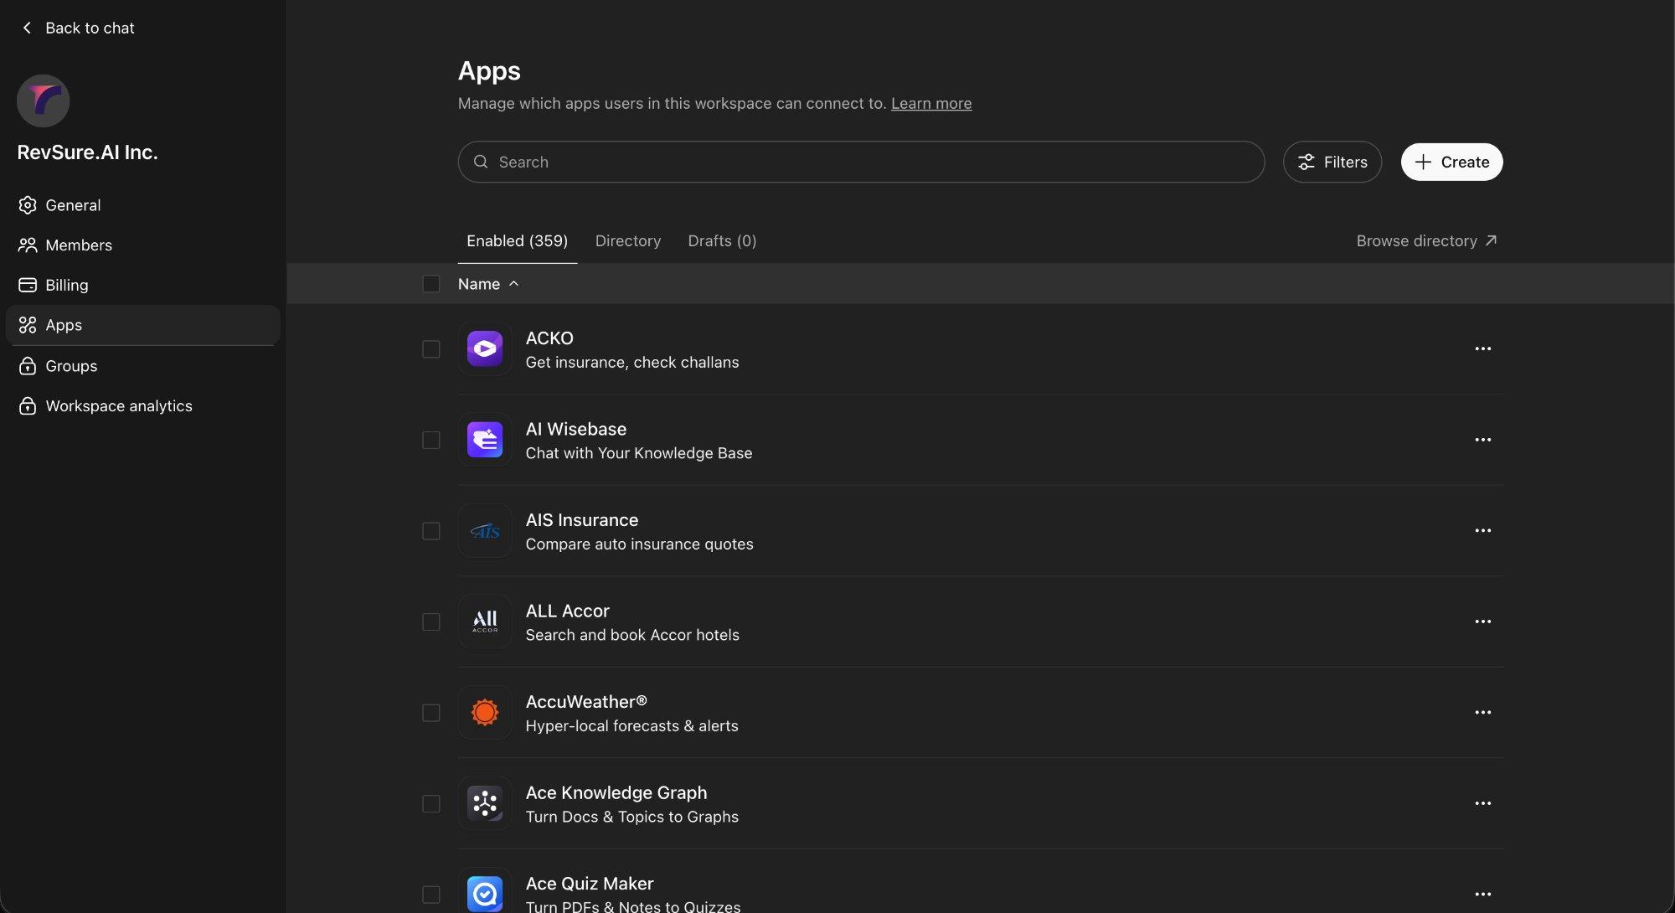Click the Apps sidebar icon

click(28, 325)
